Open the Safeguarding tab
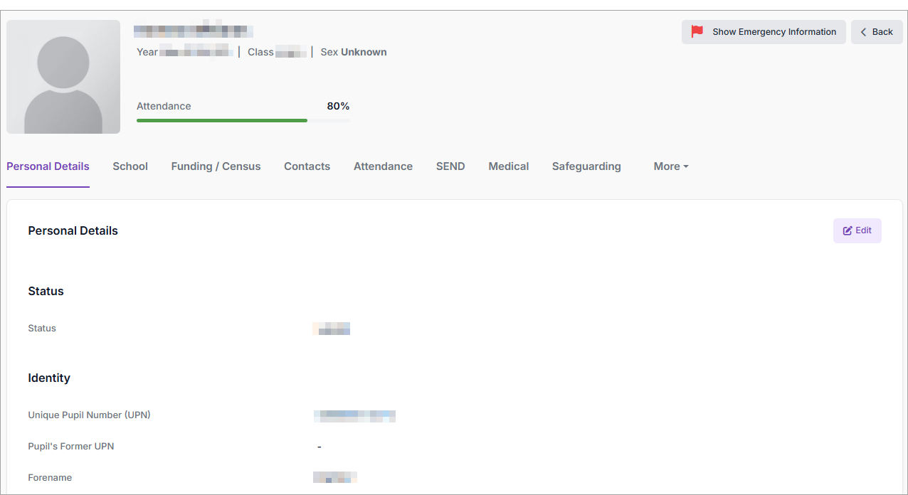 coord(586,166)
